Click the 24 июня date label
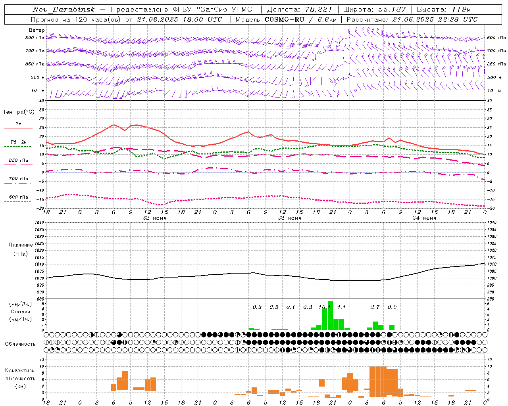This screenshot has width=508, height=406. [424, 218]
